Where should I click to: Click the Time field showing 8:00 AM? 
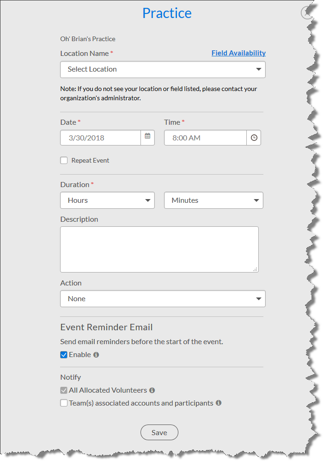click(205, 138)
